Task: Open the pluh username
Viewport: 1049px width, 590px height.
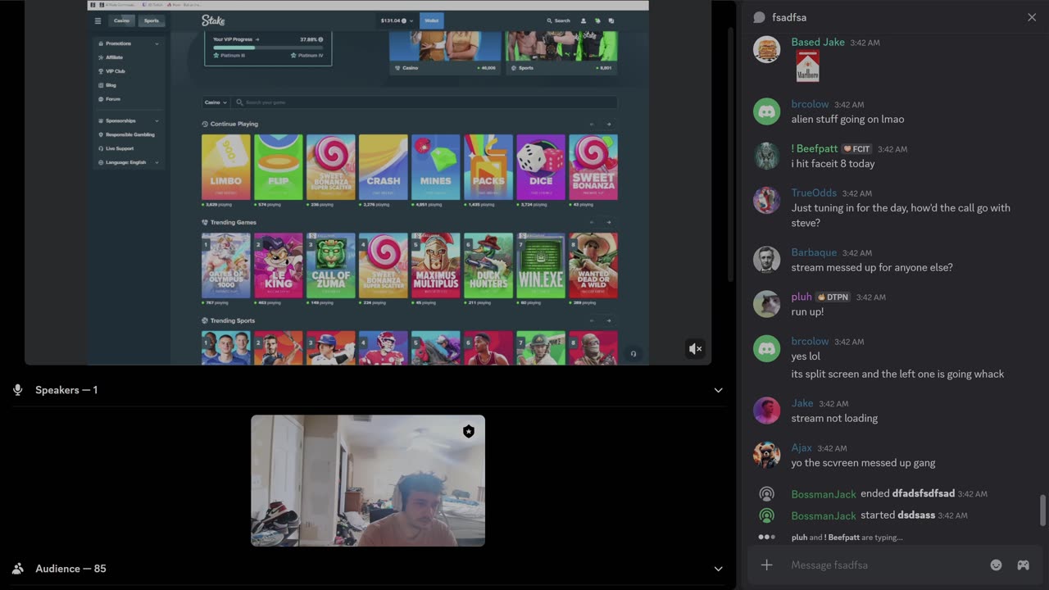Action: [x=802, y=297]
